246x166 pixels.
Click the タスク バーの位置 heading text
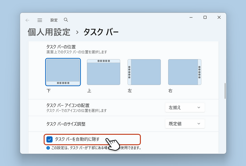point(61,47)
